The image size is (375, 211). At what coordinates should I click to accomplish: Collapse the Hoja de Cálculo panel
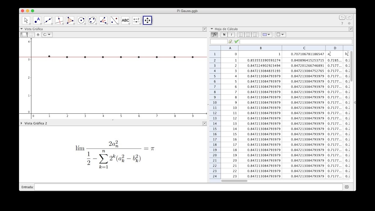[x=212, y=29]
